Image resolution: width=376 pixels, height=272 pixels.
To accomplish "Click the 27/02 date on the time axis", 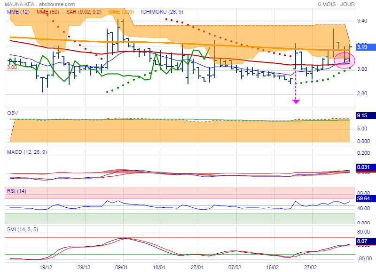I will click(x=310, y=267).
